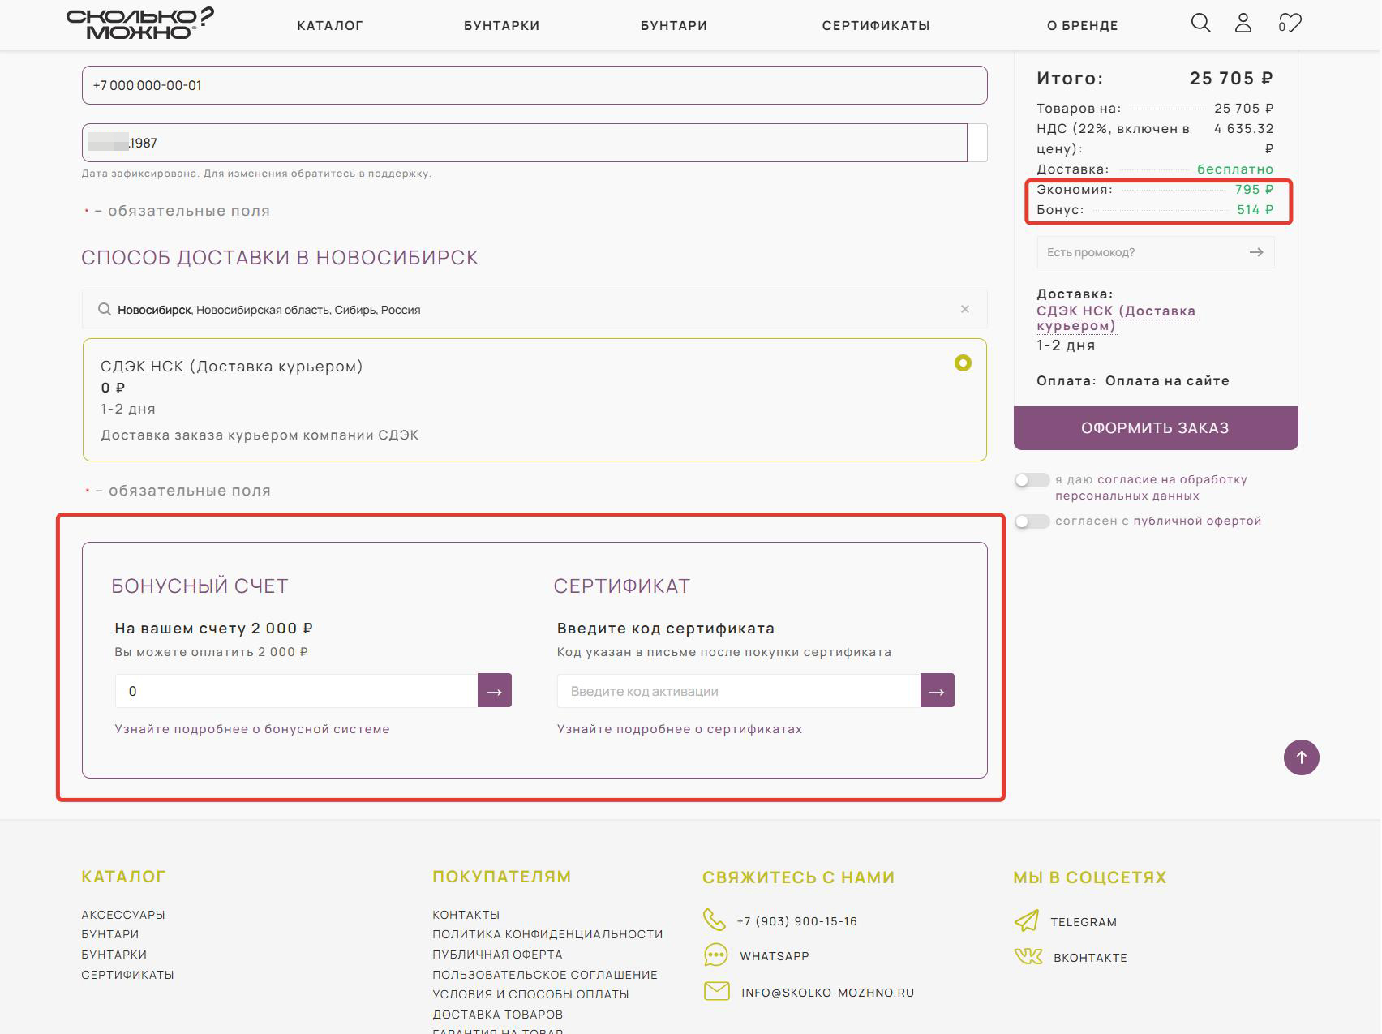
Task: Submit certificate code with arrow button
Action: click(x=937, y=691)
